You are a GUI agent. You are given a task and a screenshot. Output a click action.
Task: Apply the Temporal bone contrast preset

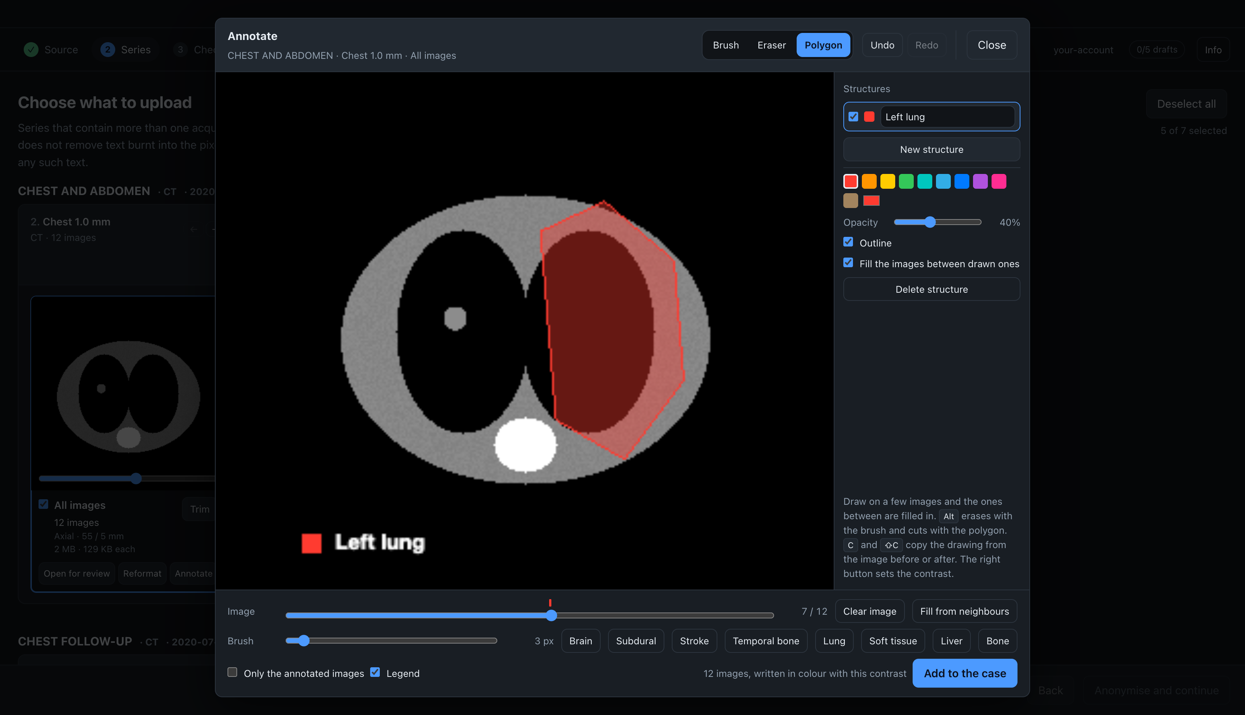point(766,641)
